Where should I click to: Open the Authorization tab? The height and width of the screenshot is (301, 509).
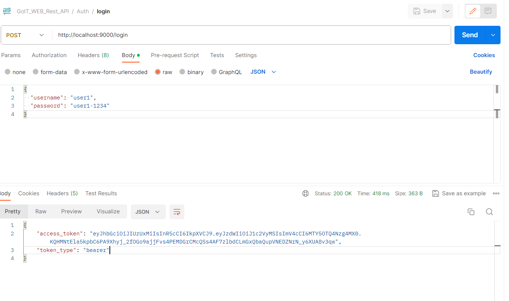coord(49,55)
